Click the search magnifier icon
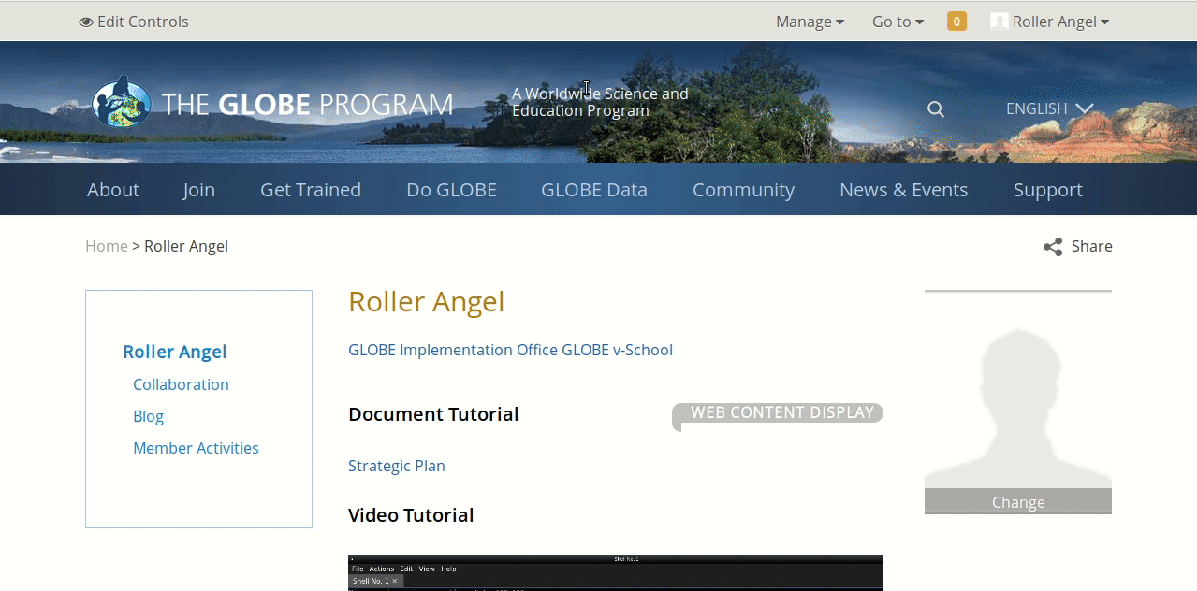This screenshot has height=591, width=1197. [935, 109]
